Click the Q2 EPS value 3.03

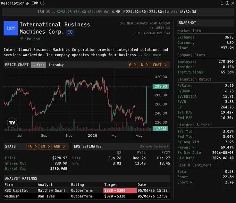pos(117,163)
